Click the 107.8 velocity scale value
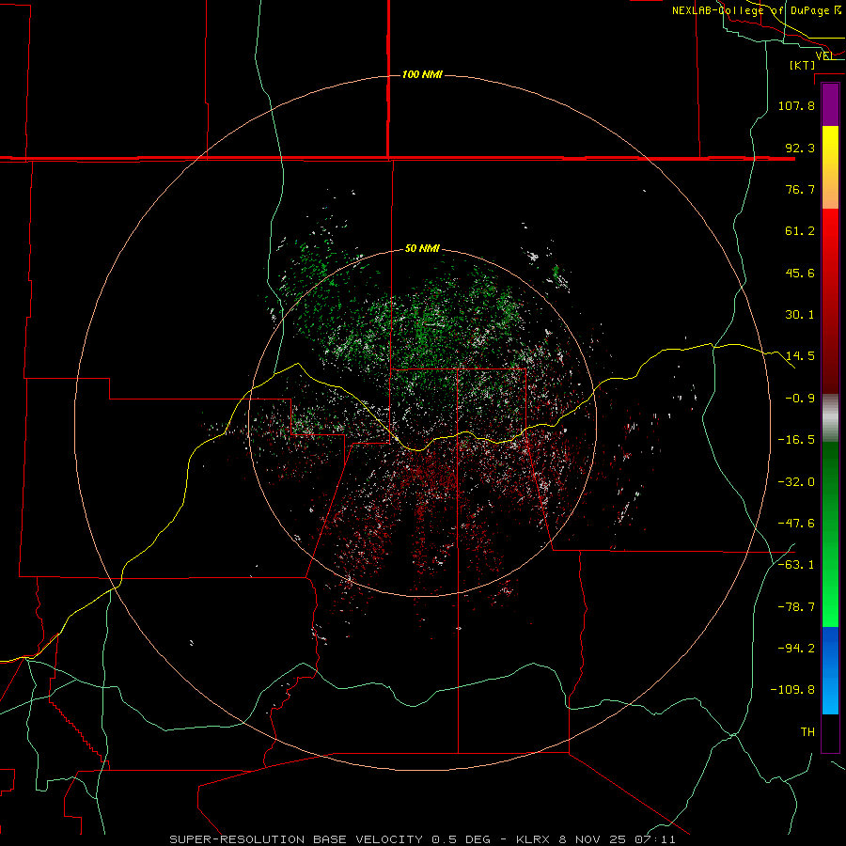The image size is (846, 846). 796,105
